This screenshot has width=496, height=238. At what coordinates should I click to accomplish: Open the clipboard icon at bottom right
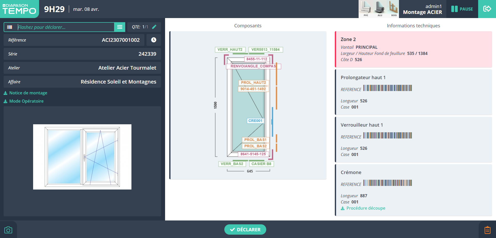pos(487,230)
